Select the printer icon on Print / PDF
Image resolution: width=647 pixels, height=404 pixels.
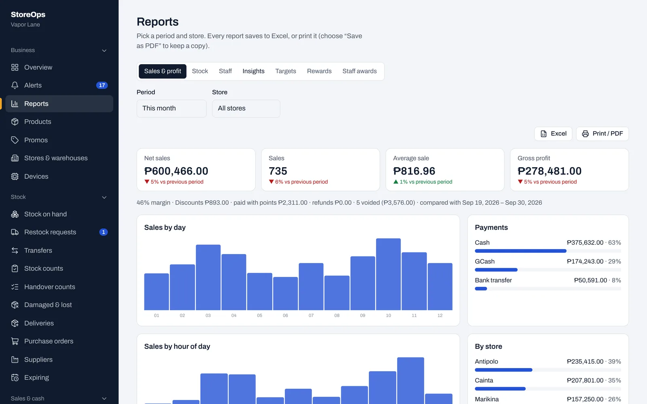pyautogui.click(x=586, y=134)
